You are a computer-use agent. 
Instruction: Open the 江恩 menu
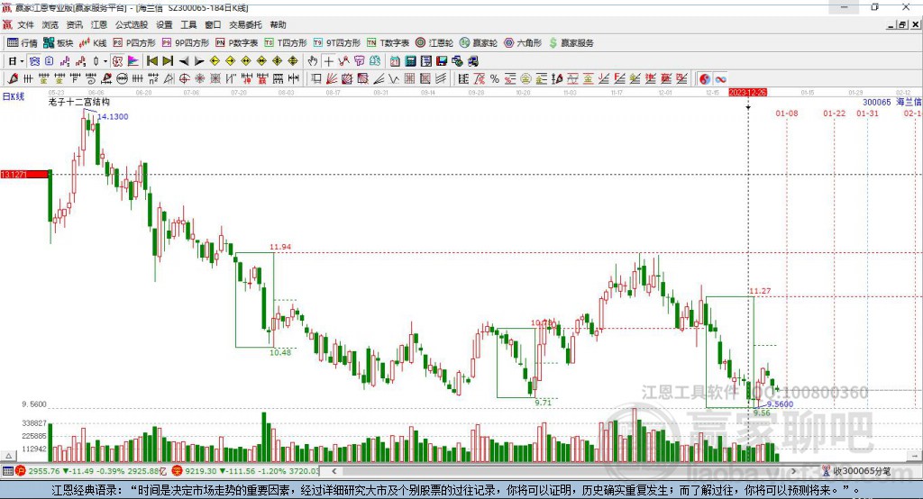coord(99,24)
